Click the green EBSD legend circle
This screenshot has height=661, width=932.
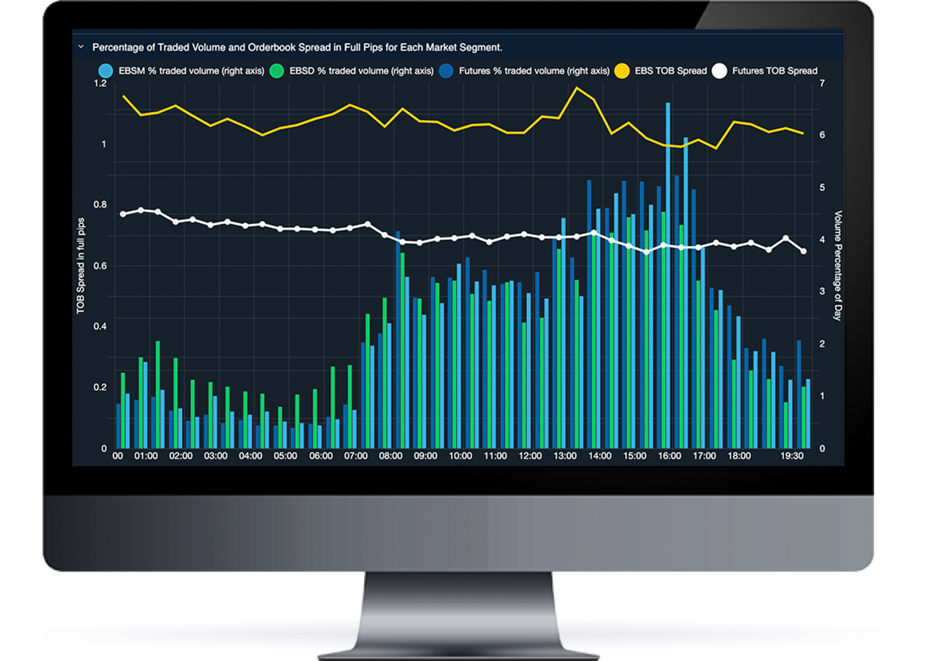(x=276, y=71)
